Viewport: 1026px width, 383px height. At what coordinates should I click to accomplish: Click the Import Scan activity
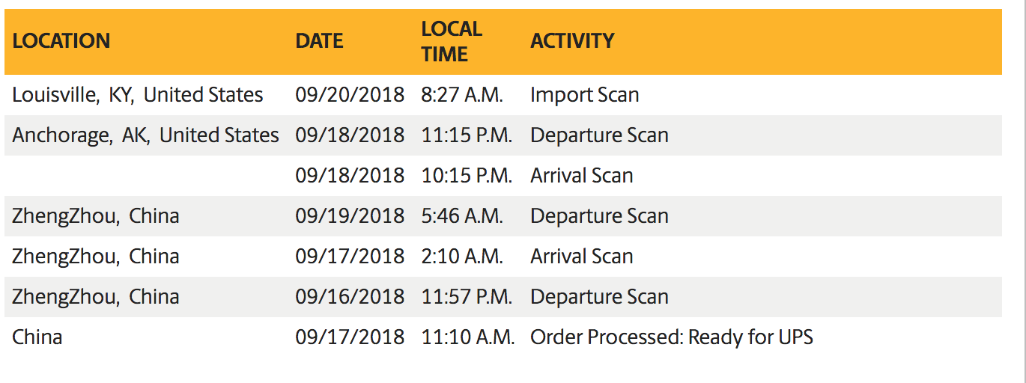pos(584,95)
